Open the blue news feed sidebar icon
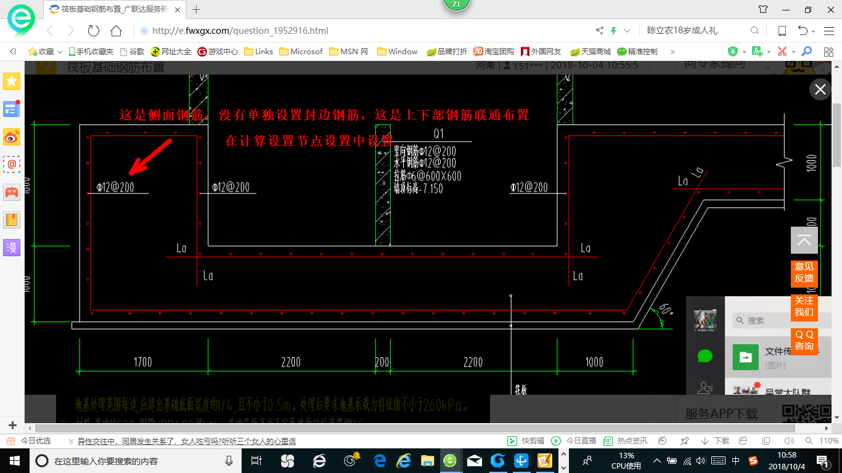This screenshot has height=473, width=842. (12, 109)
